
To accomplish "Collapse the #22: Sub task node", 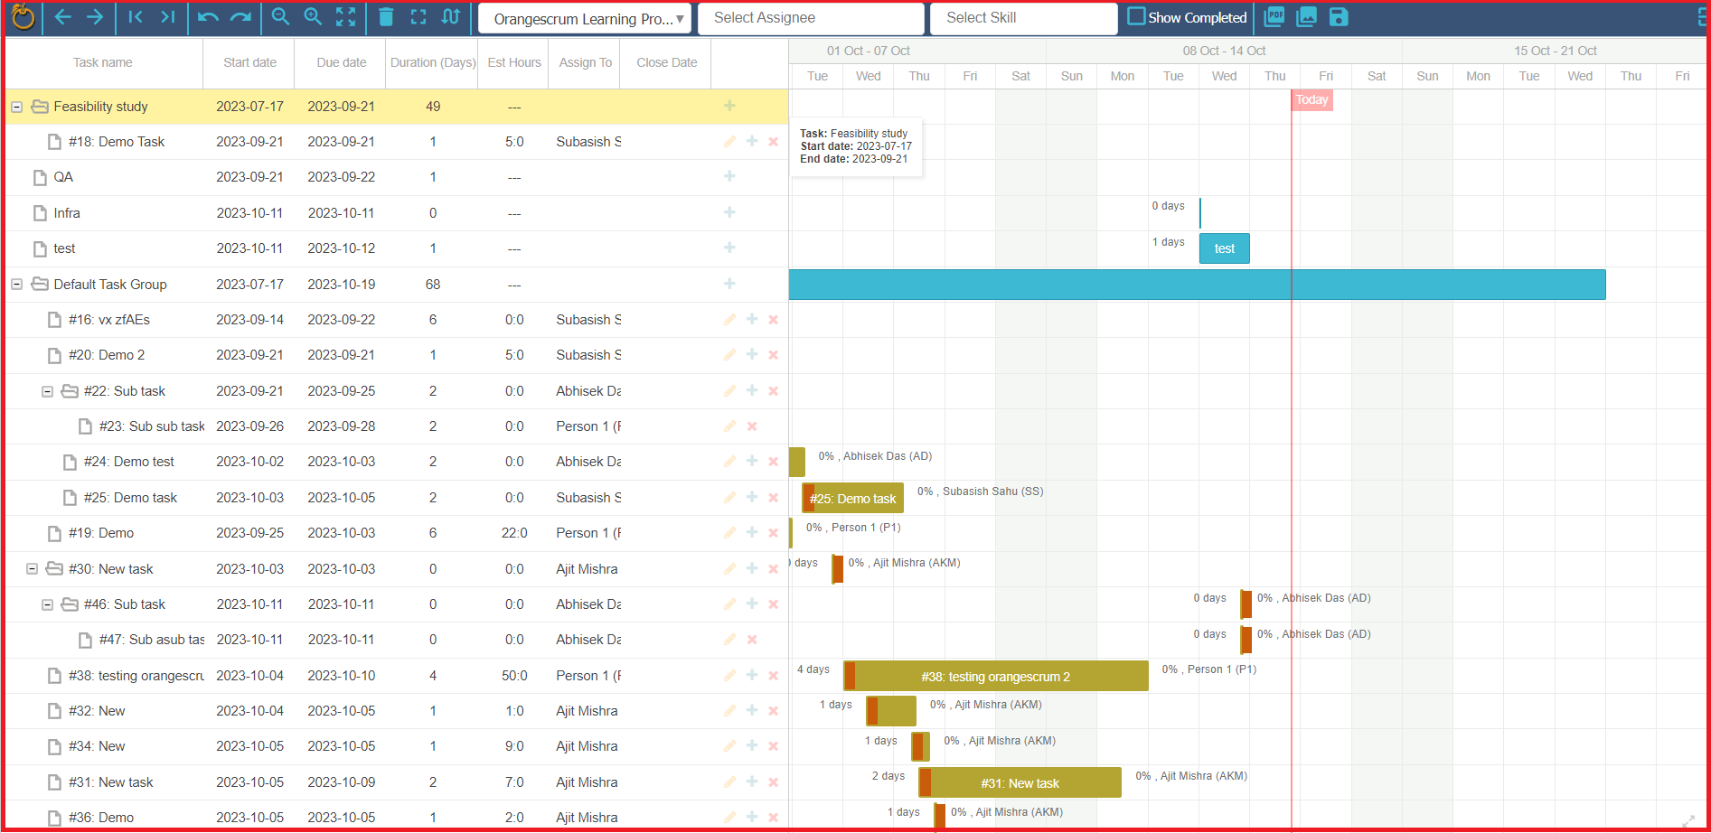I will 47,391.
